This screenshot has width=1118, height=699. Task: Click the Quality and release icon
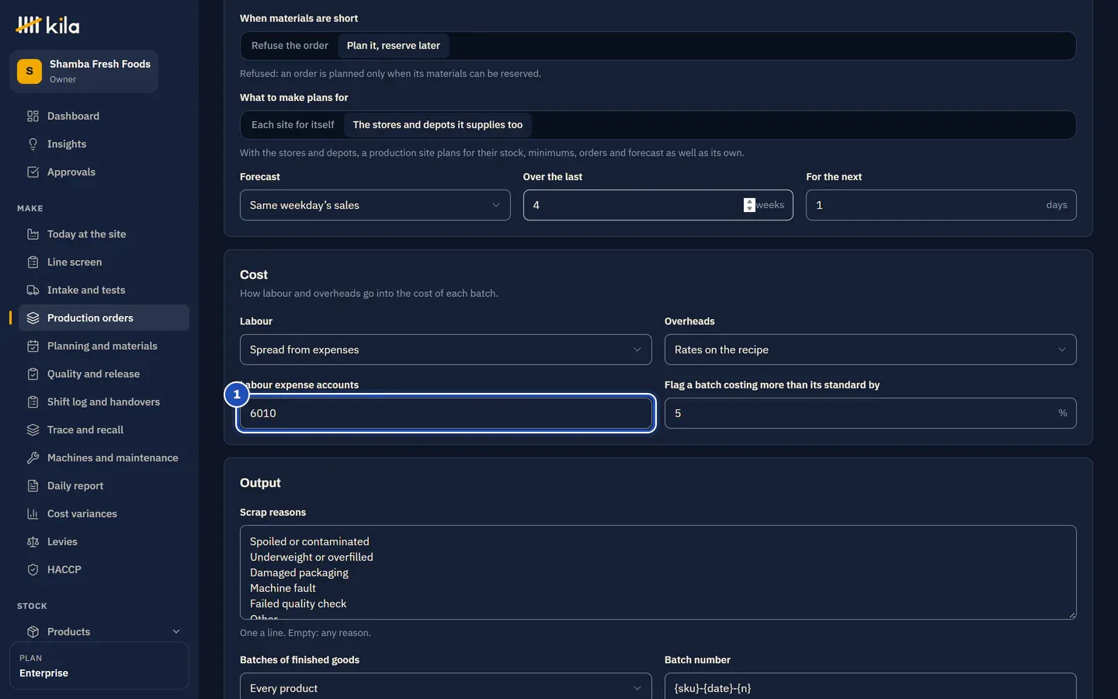(x=33, y=374)
